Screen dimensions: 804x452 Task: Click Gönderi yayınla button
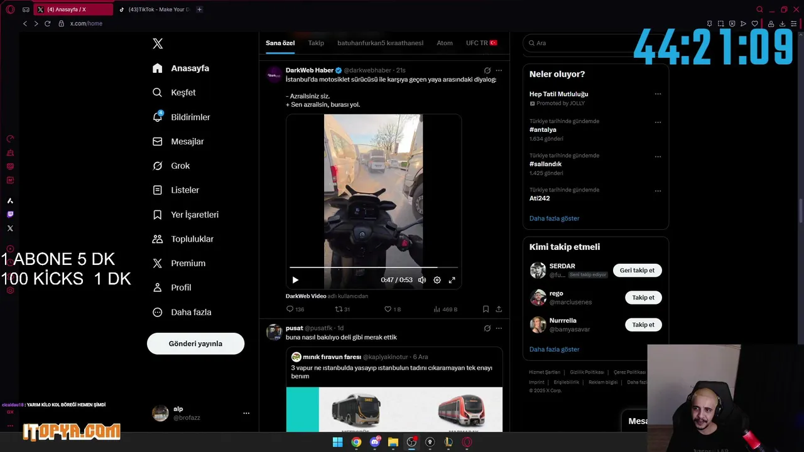click(x=195, y=343)
